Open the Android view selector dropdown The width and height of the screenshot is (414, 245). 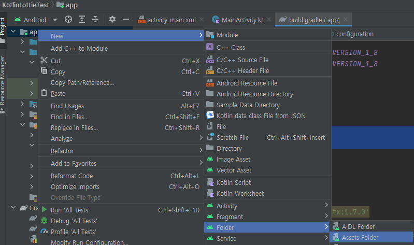[36, 20]
